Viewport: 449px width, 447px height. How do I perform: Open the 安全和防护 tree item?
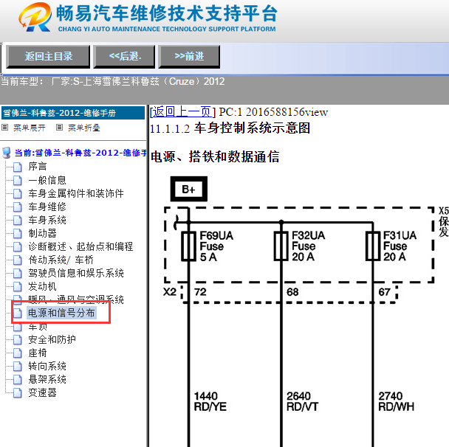click(x=52, y=339)
